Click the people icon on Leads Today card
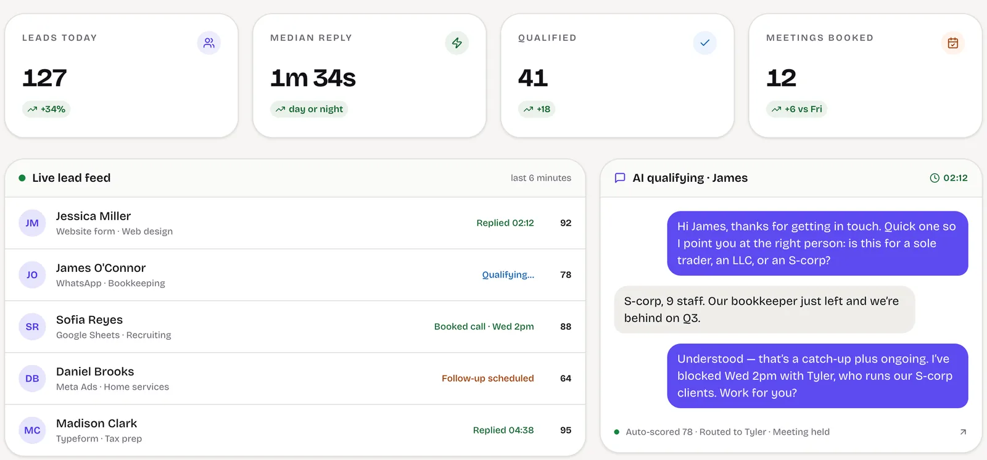Screen dimensions: 987x460 pyautogui.click(x=209, y=43)
